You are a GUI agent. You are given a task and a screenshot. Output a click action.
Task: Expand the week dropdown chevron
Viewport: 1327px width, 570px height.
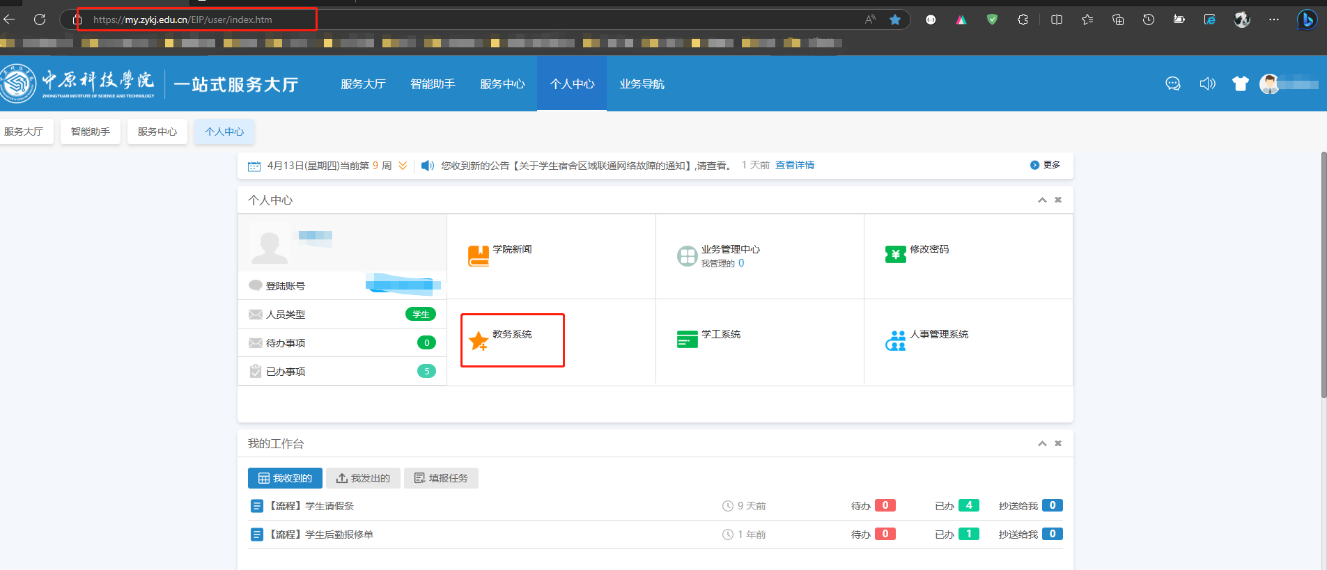click(x=403, y=166)
